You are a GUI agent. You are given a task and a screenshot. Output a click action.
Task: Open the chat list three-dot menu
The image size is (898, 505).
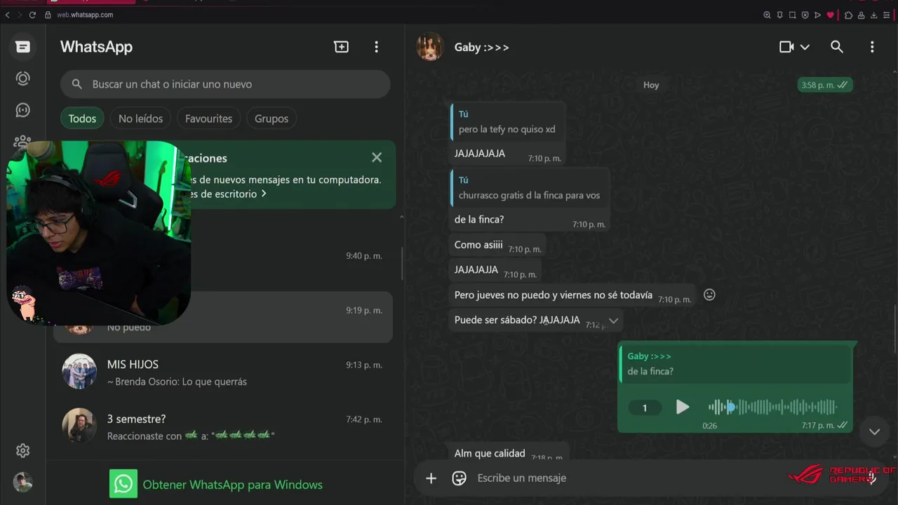376,47
